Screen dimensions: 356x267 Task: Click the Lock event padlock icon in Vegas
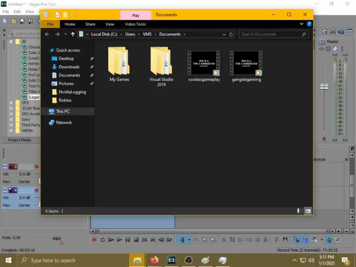tap(265, 240)
